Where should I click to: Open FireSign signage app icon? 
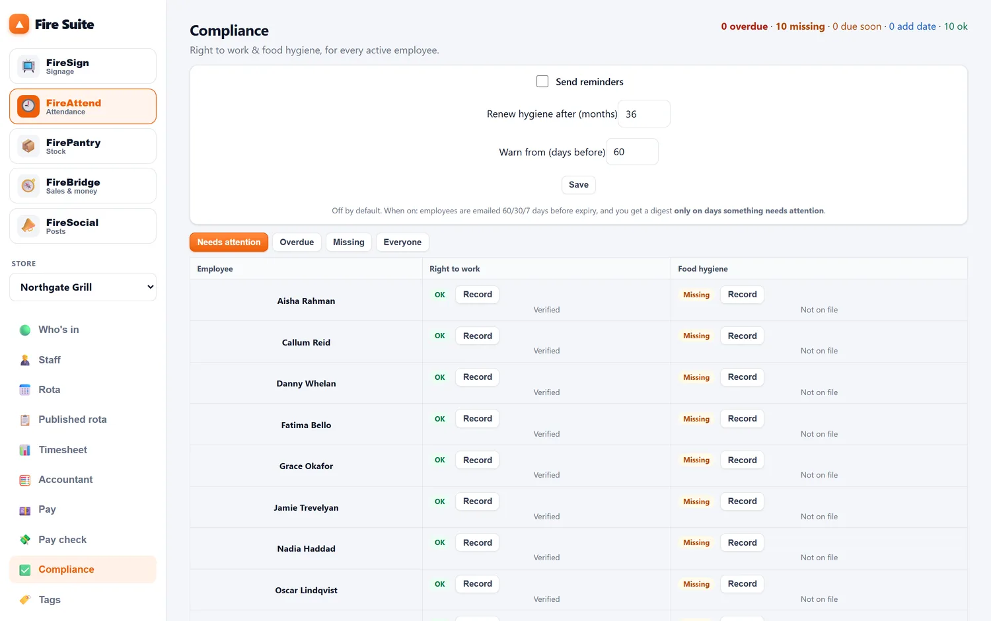click(28, 66)
